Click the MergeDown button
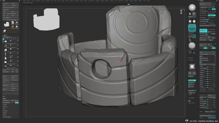This screenshot has width=219, height=123. tap(6, 100)
